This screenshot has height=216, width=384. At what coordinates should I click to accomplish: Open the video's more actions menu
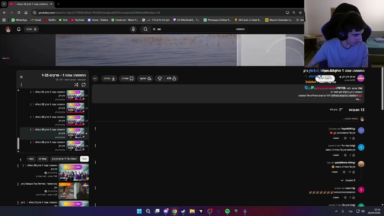click(x=95, y=79)
